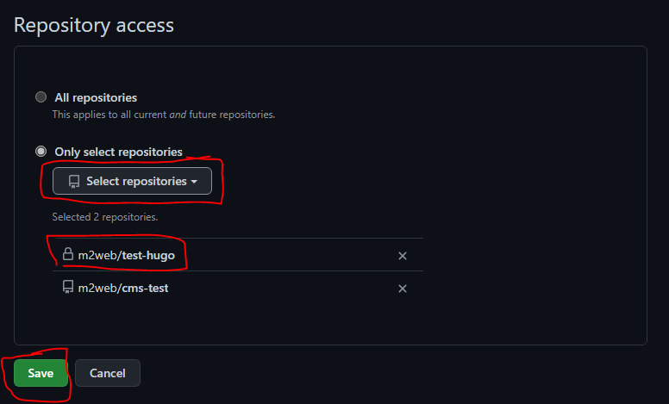The image size is (669, 404).
Task: Remove m2web/test-hugo with its X icon
Action: pos(403,256)
